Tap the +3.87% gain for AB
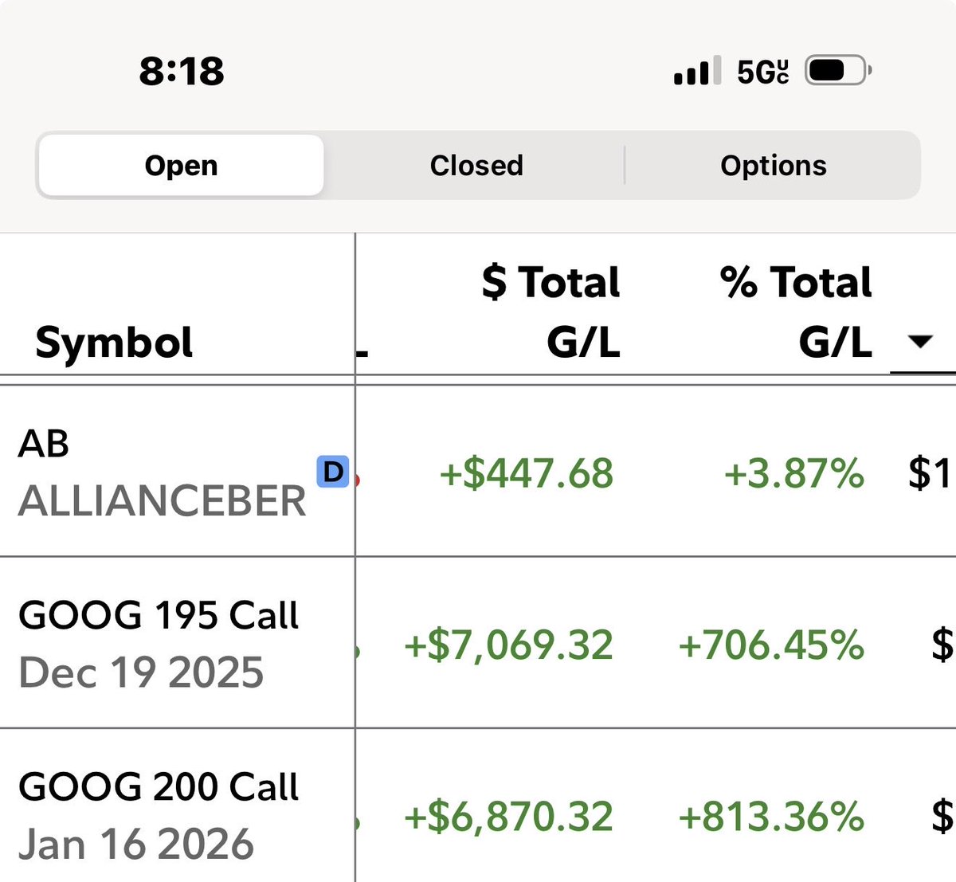The image size is (956, 882). 794,473
